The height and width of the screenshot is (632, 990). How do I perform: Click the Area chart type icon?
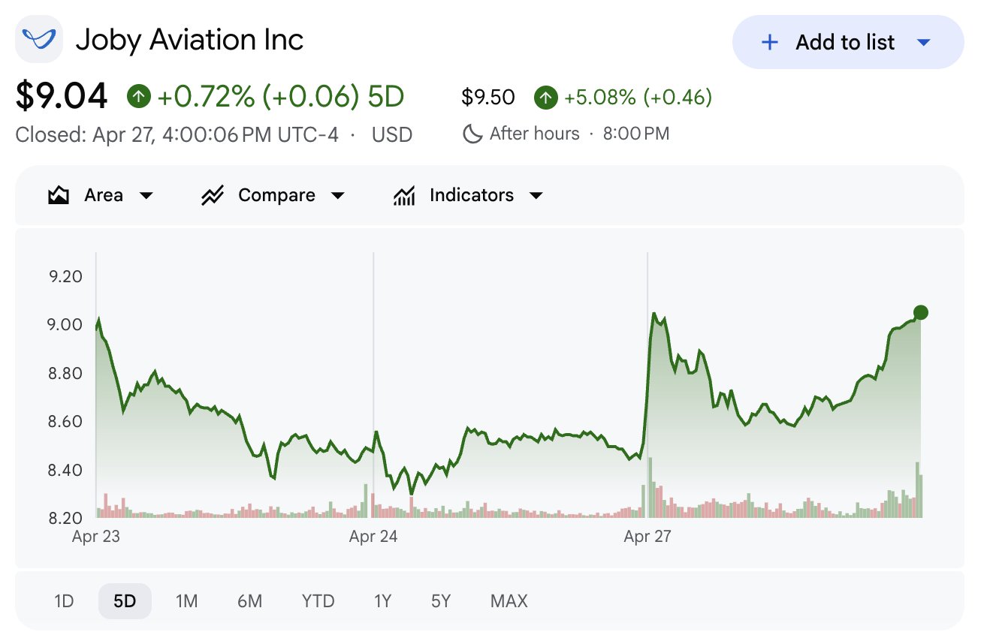(x=59, y=196)
